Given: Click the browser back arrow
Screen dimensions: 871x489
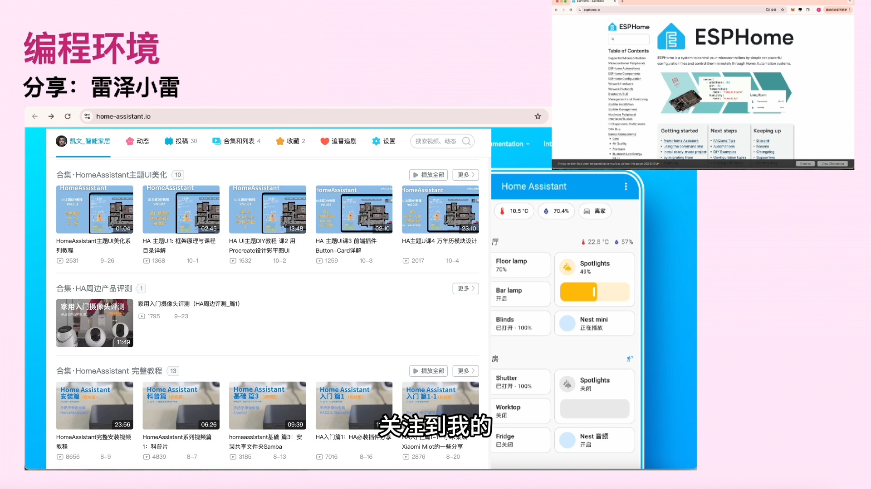Looking at the screenshot, I should click(x=35, y=116).
